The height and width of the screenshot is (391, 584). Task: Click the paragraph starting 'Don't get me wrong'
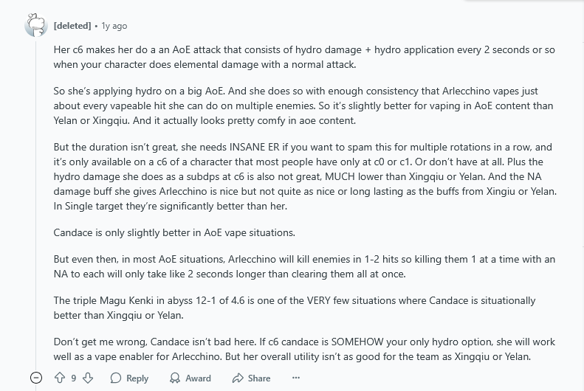click(304, 349)
